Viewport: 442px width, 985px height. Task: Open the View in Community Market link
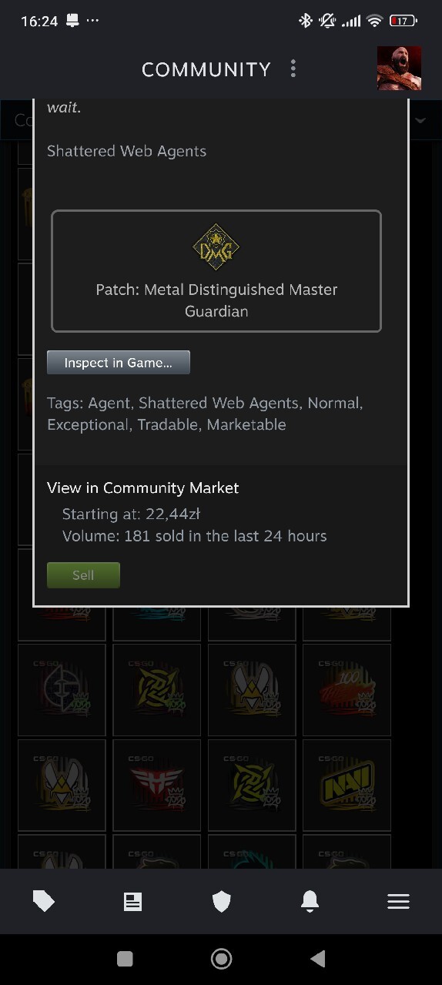[x=143, y=487]
